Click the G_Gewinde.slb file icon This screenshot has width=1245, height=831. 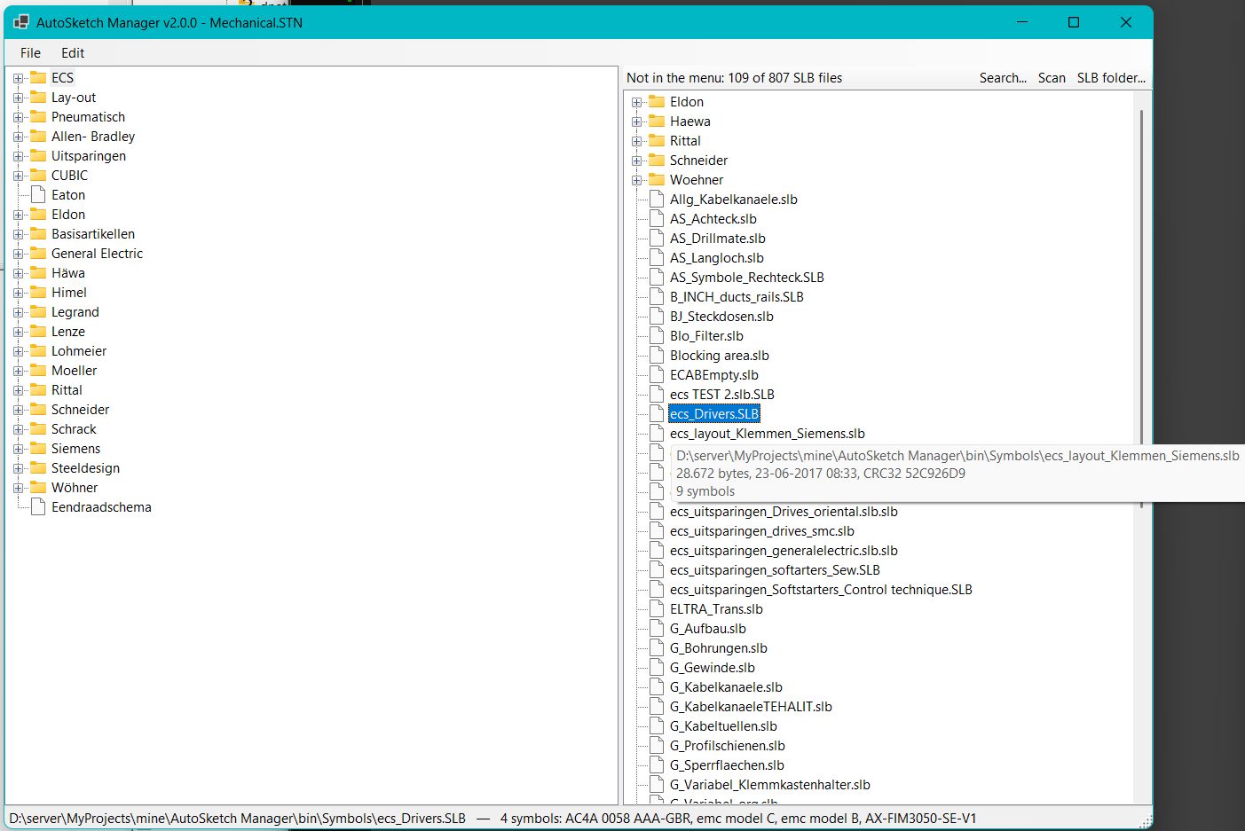657,667
